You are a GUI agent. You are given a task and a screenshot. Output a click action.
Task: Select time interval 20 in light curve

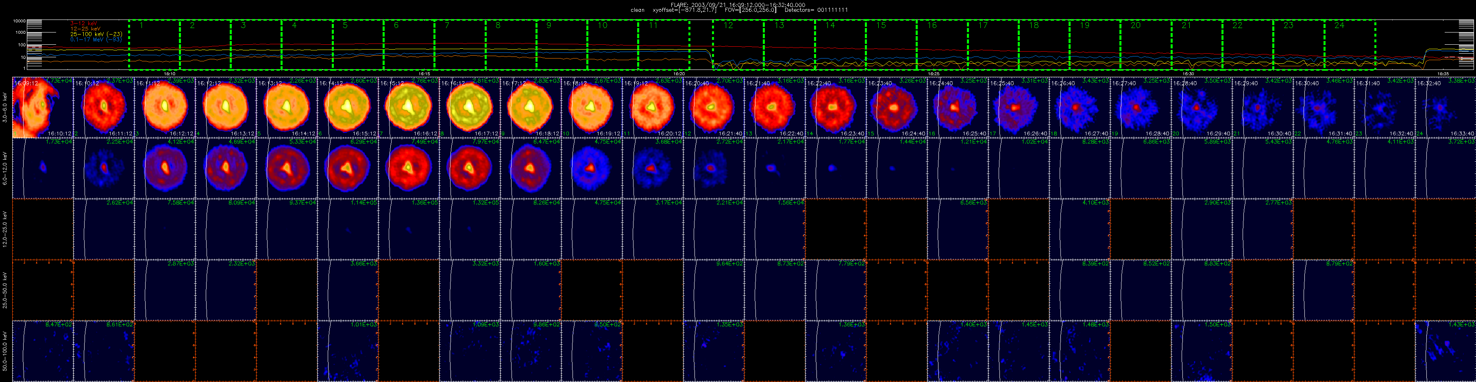tap(1147, 45)
